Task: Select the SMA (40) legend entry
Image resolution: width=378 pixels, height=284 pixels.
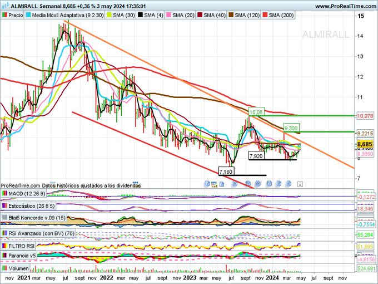Action: click(212, 15)
